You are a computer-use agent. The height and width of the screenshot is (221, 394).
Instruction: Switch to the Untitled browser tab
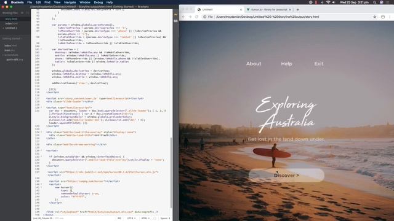(x=219, y=10)
